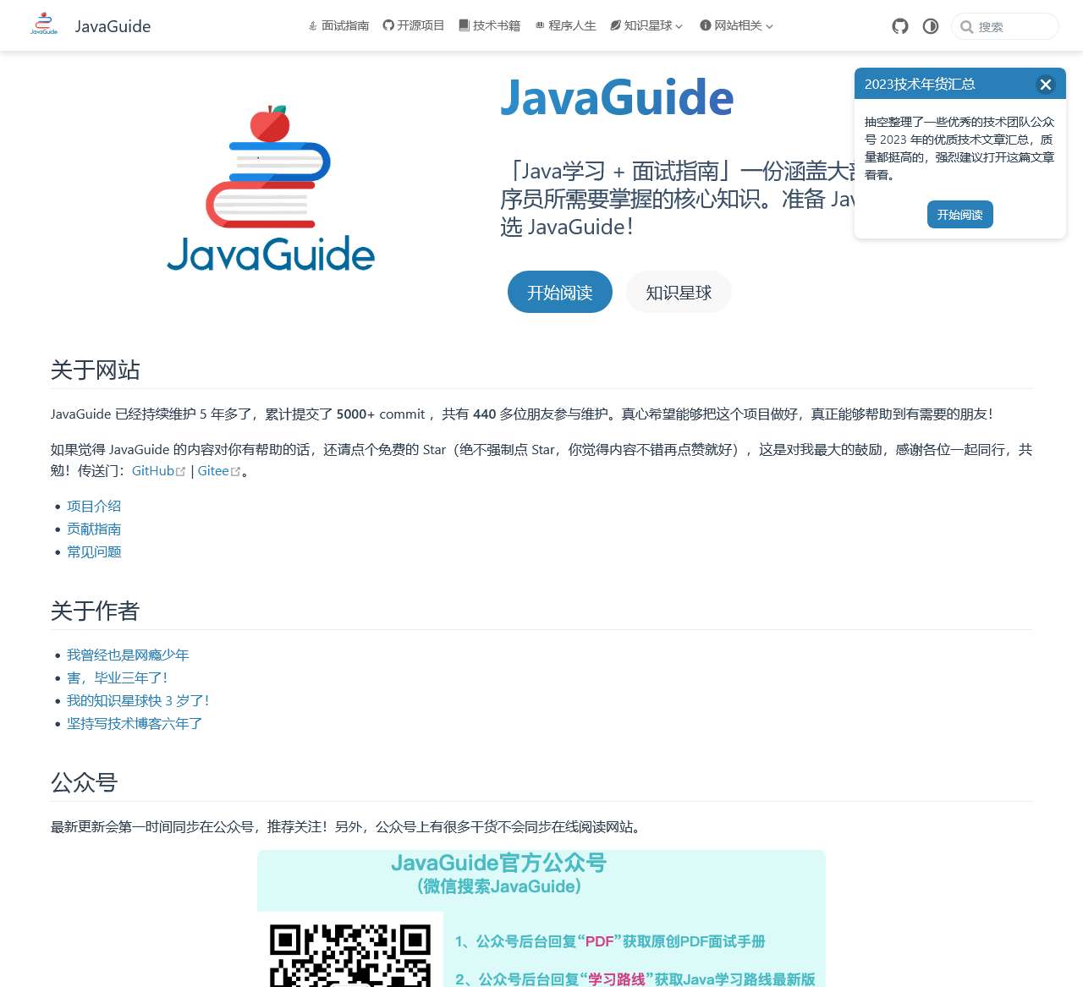Open the 坚持写技术博客六年了 link
The height and width of the screenshot is (987, 1083).
(x=135, y=723)
